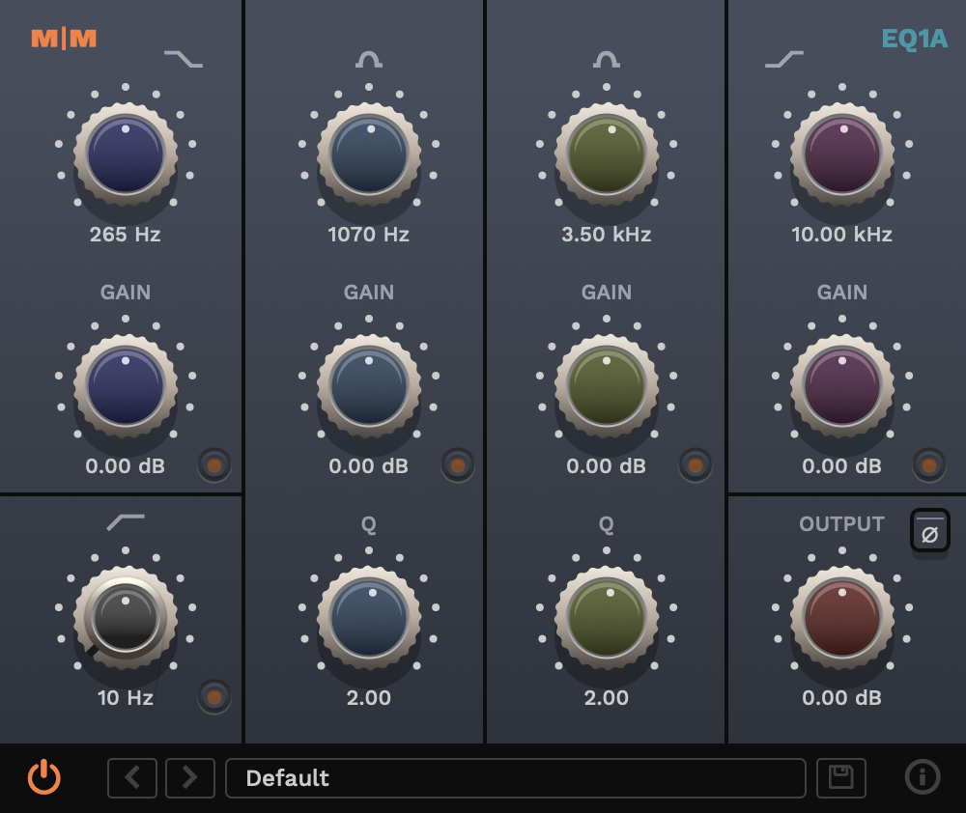966x813 pixels.
Task: Click the high-pass filter shape icon
Action: tap(126, 522)
